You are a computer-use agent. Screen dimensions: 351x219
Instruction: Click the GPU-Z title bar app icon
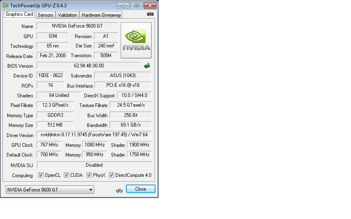click(x=5, y=5)
